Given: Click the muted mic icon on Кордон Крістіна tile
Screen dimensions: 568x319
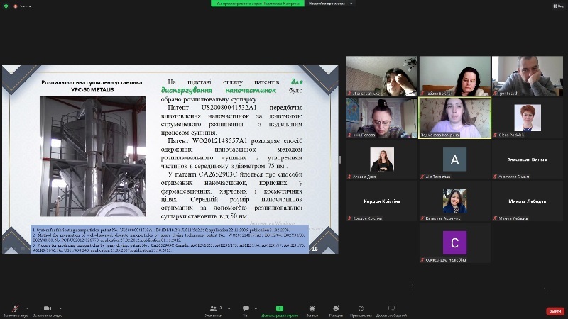Looking at the screenshot, I should [350, 218].
